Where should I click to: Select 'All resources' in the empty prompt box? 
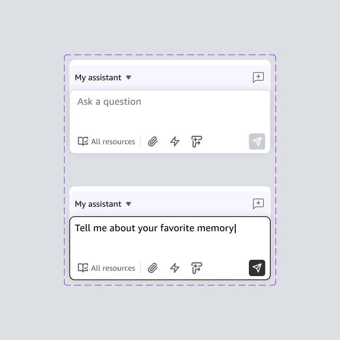coord(113,141)
